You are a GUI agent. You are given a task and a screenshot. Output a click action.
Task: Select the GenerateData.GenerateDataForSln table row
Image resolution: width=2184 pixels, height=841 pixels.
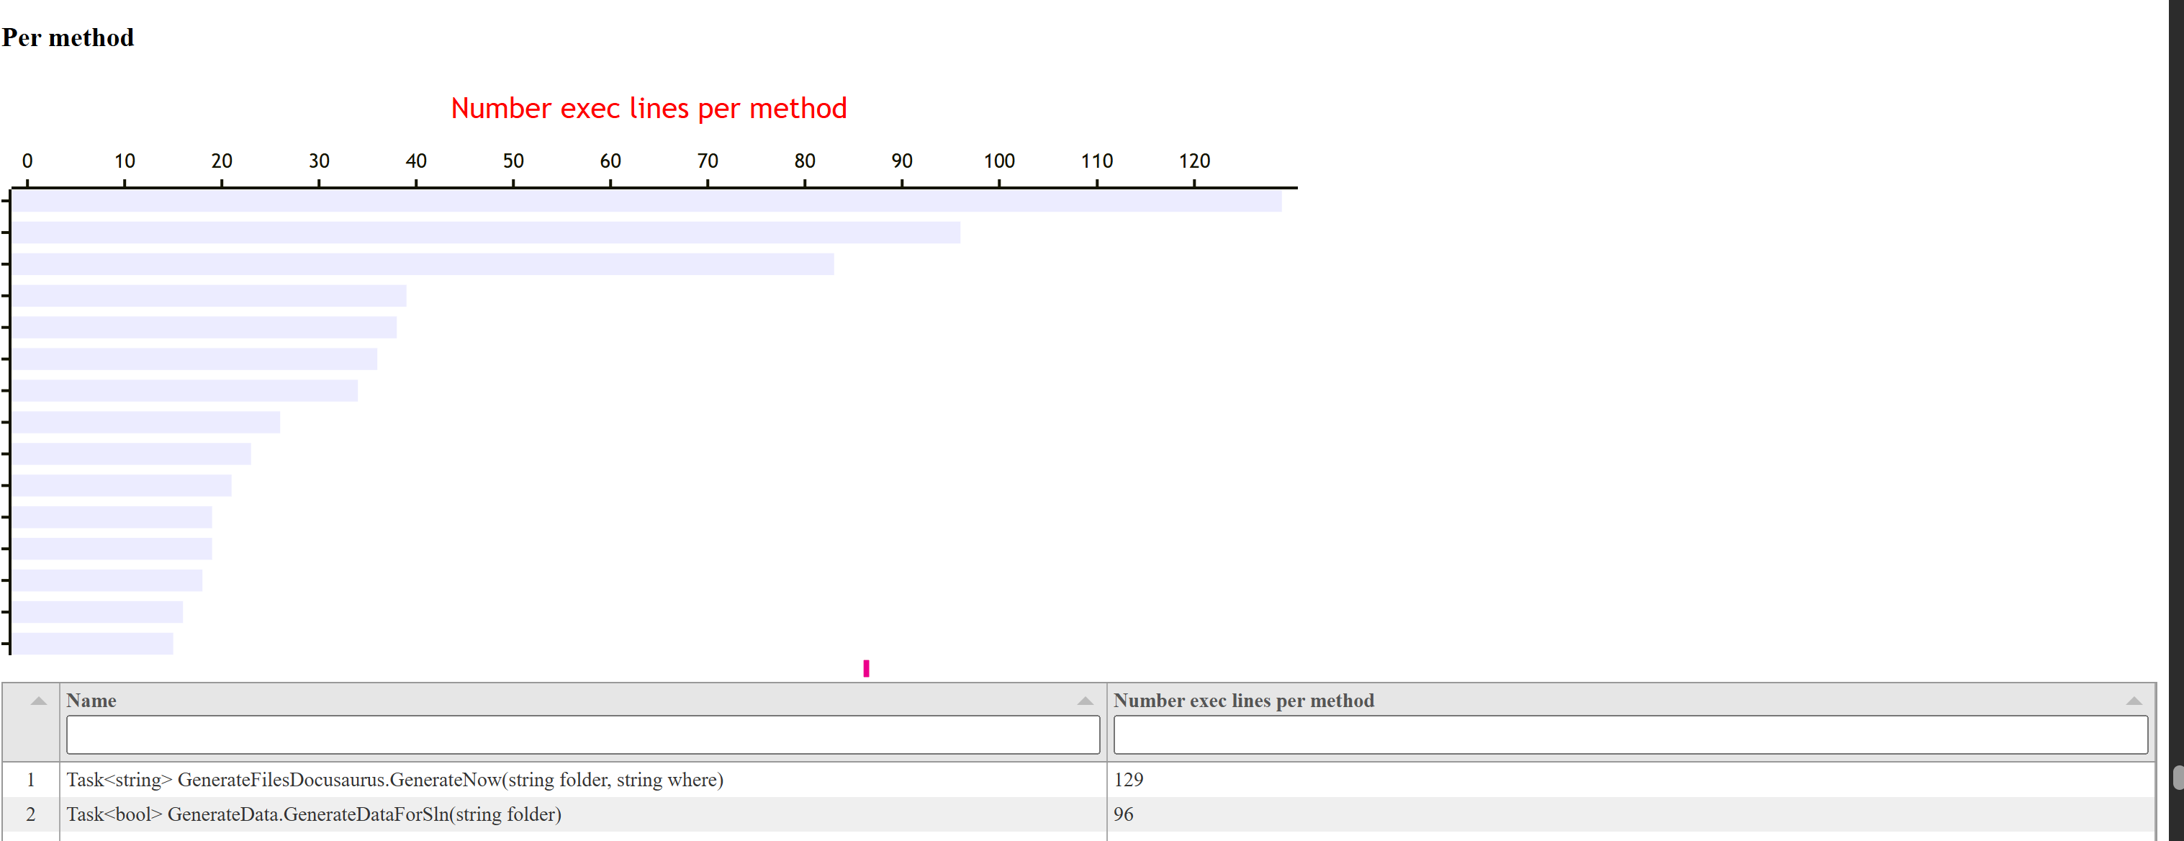pos(314,814)
